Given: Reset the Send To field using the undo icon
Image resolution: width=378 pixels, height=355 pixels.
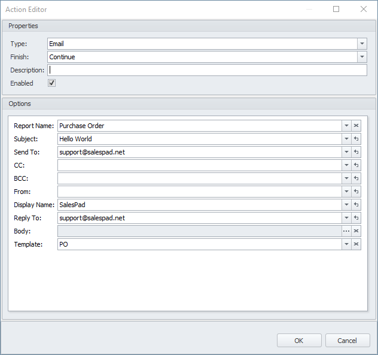Looking at the screenshot, I should click(356, 152).
